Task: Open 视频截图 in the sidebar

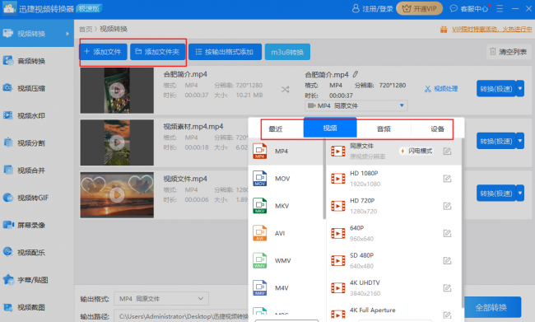Action: (x=37, y=307)
